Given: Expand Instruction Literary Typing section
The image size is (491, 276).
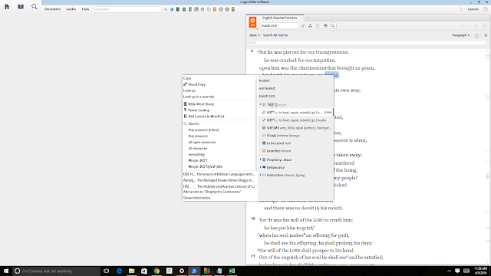Looking at the screenshot, I should pyautogui.click(x=261, y=176).
